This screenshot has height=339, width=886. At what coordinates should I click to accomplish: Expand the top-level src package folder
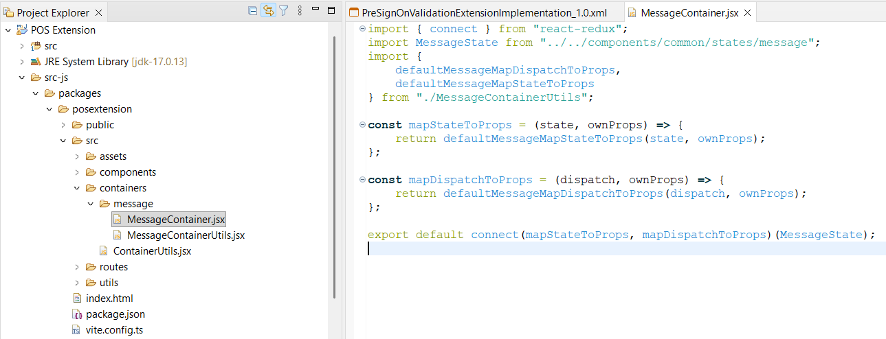[x=21, y=46]
